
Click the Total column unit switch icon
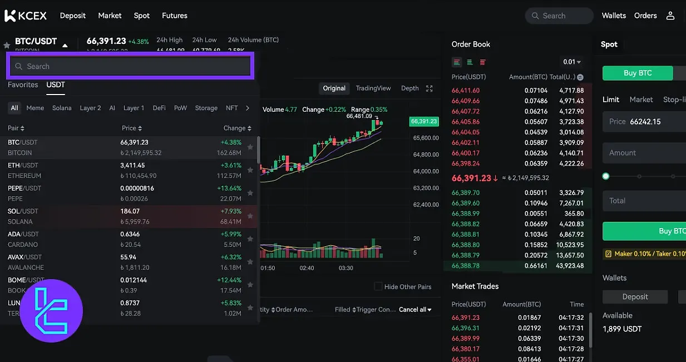point(580,77)
